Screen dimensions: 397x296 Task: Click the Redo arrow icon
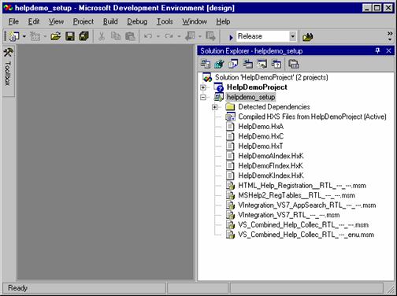(x=169, y=36)
